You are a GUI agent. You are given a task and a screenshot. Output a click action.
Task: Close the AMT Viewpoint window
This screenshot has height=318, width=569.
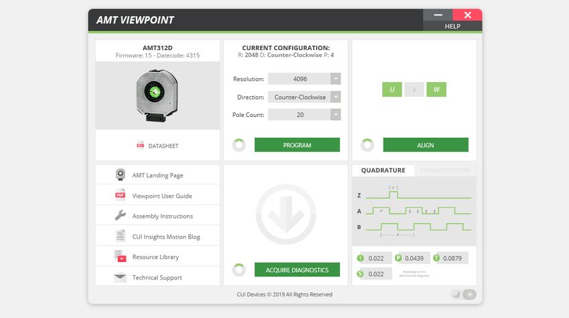[x=467, y=15]
